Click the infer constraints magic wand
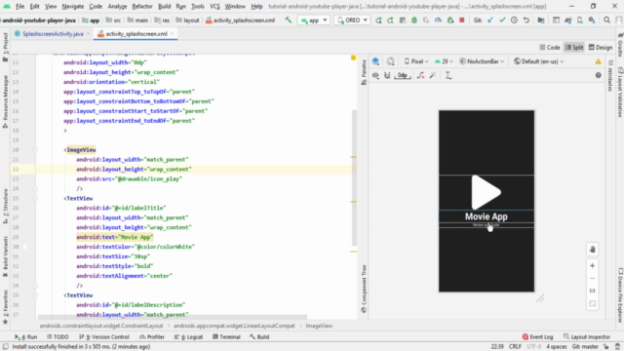 pos(433,75)
